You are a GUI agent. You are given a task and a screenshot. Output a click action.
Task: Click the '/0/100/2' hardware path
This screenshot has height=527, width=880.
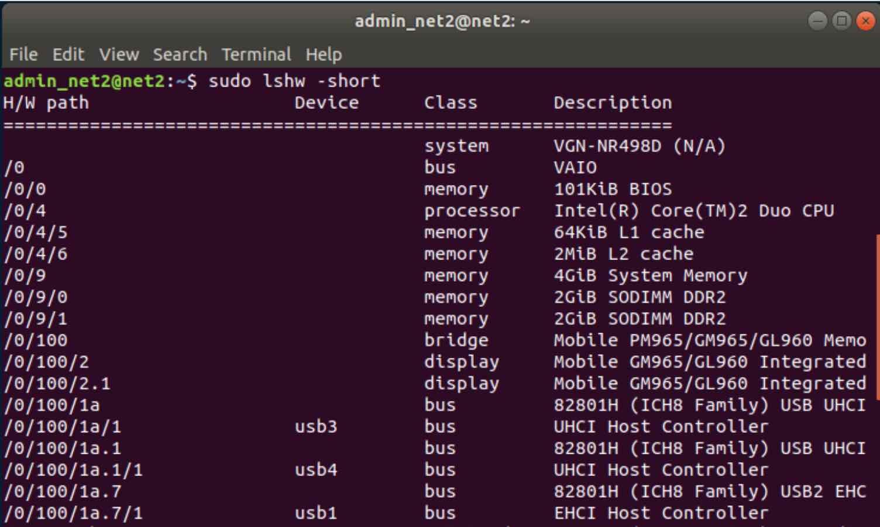point(46,362)
